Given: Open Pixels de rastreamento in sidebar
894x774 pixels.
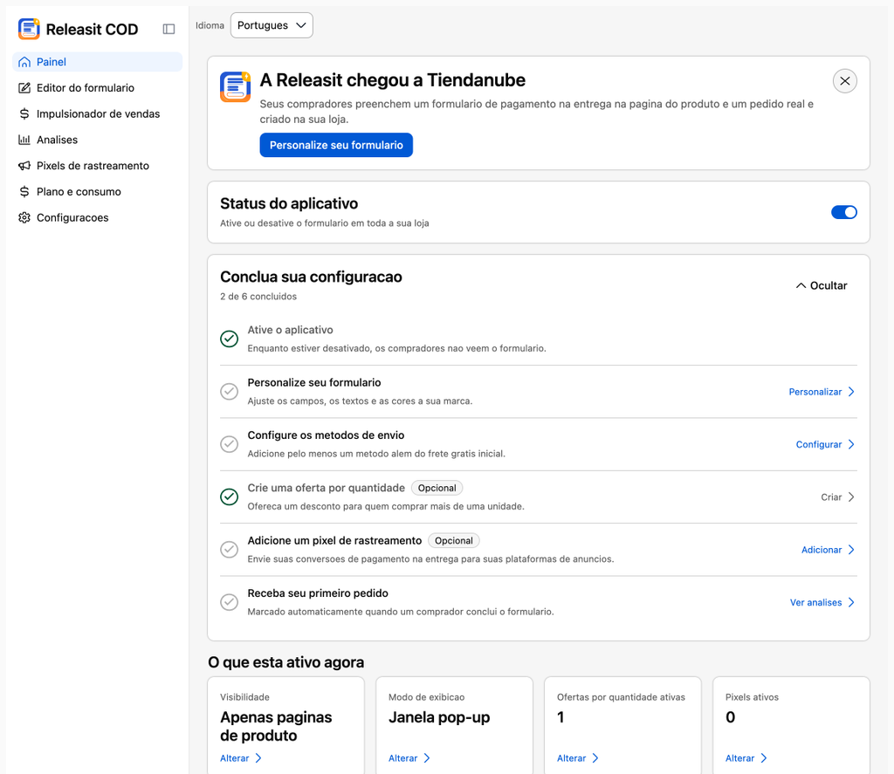Looking at the screenshot, I should click(97, 166).
